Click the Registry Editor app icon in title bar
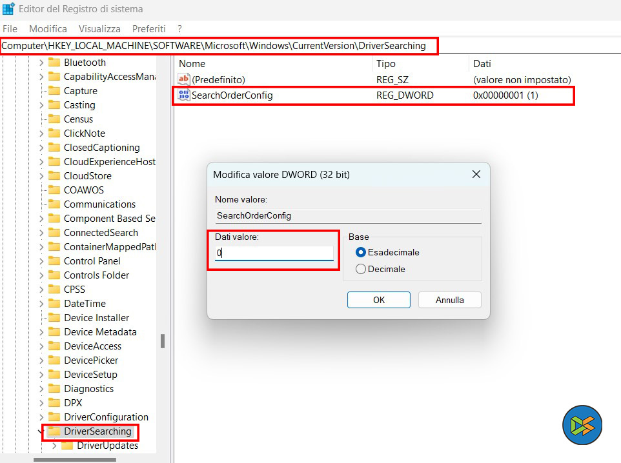This screenshot has height=463, width=621. click(8, 8)
